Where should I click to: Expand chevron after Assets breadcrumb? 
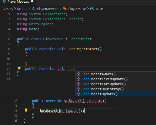15,9
